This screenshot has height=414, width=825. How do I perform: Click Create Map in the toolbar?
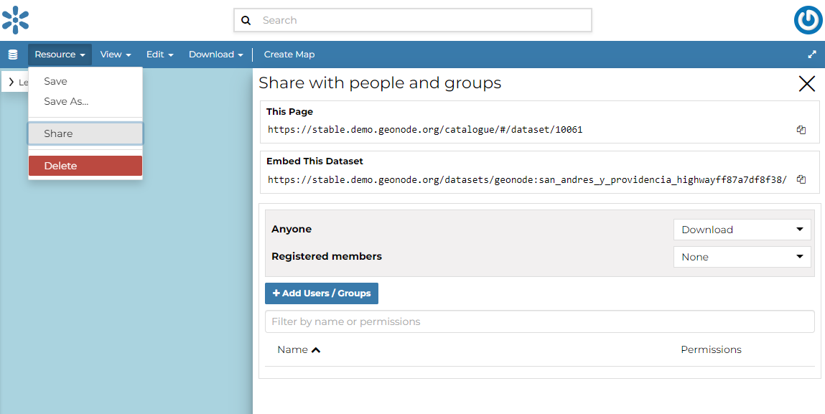pos(289,54)
